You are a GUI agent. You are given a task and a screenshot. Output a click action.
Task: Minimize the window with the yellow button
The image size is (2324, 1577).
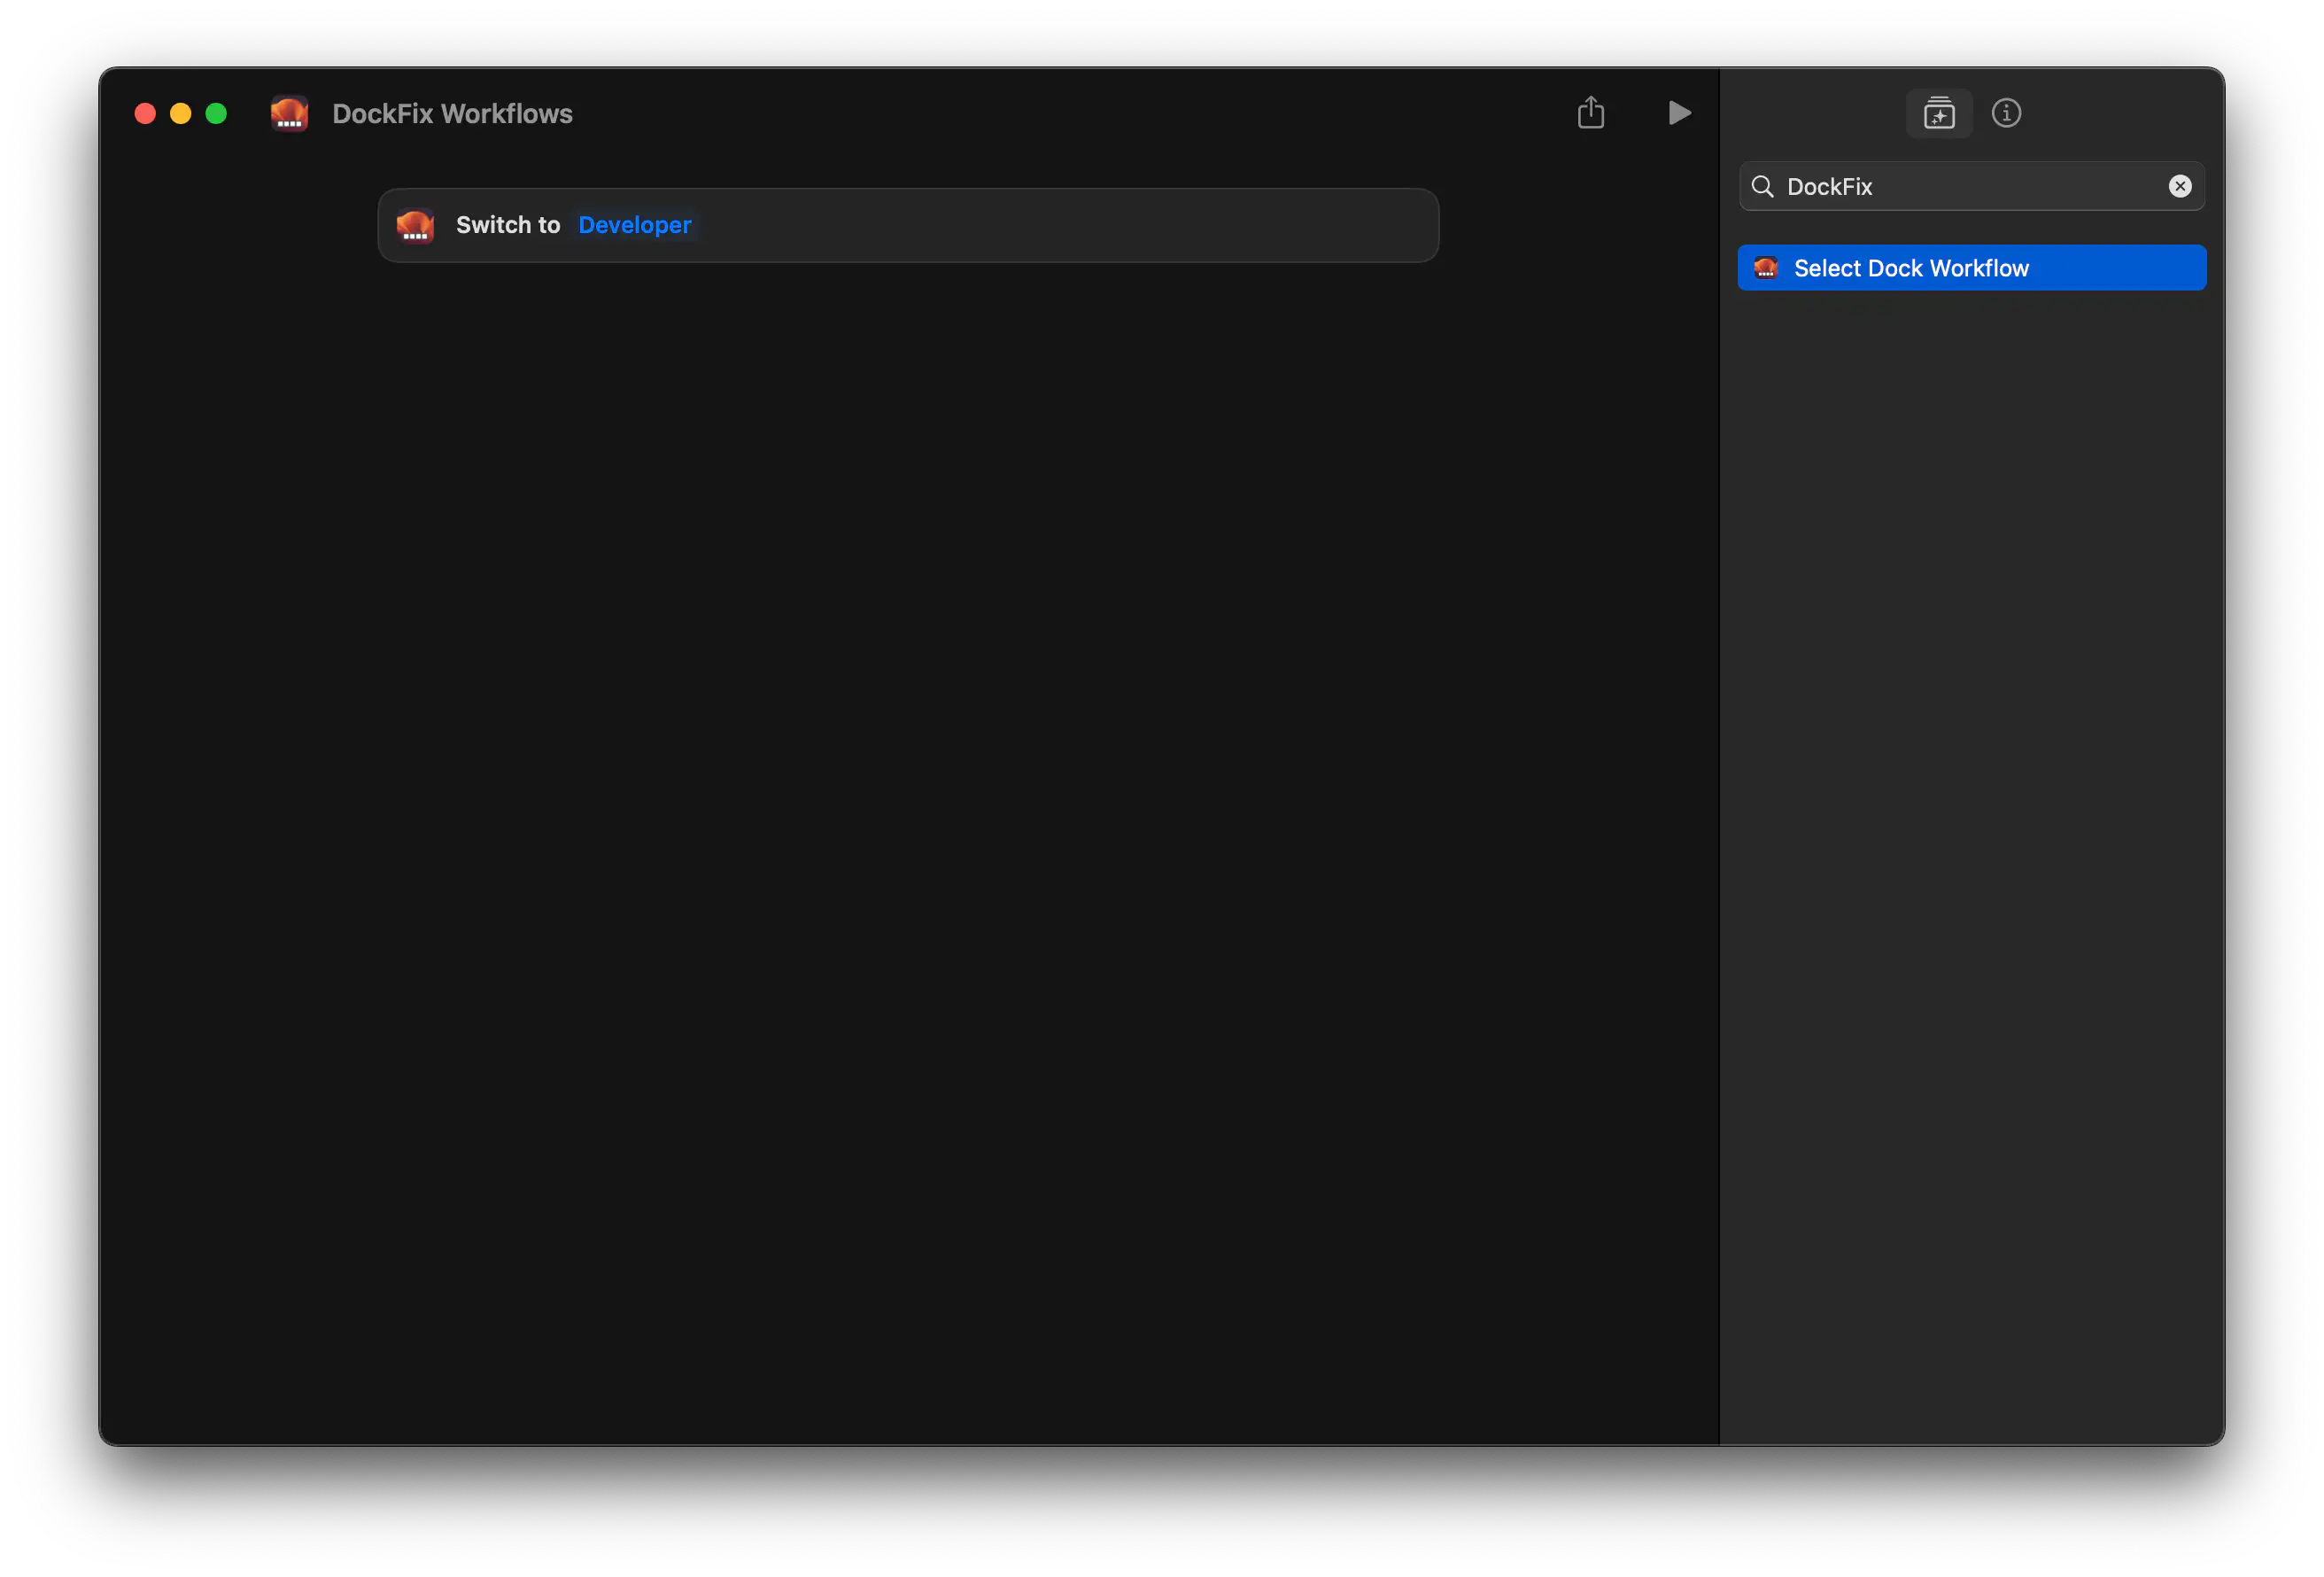pyautogui.click(x=181, y=114)
